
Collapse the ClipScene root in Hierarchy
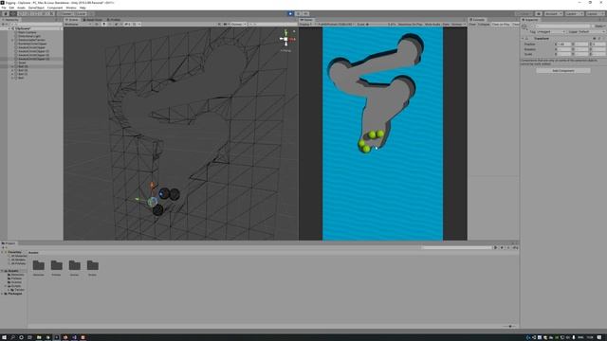click(x=9, y=28)
